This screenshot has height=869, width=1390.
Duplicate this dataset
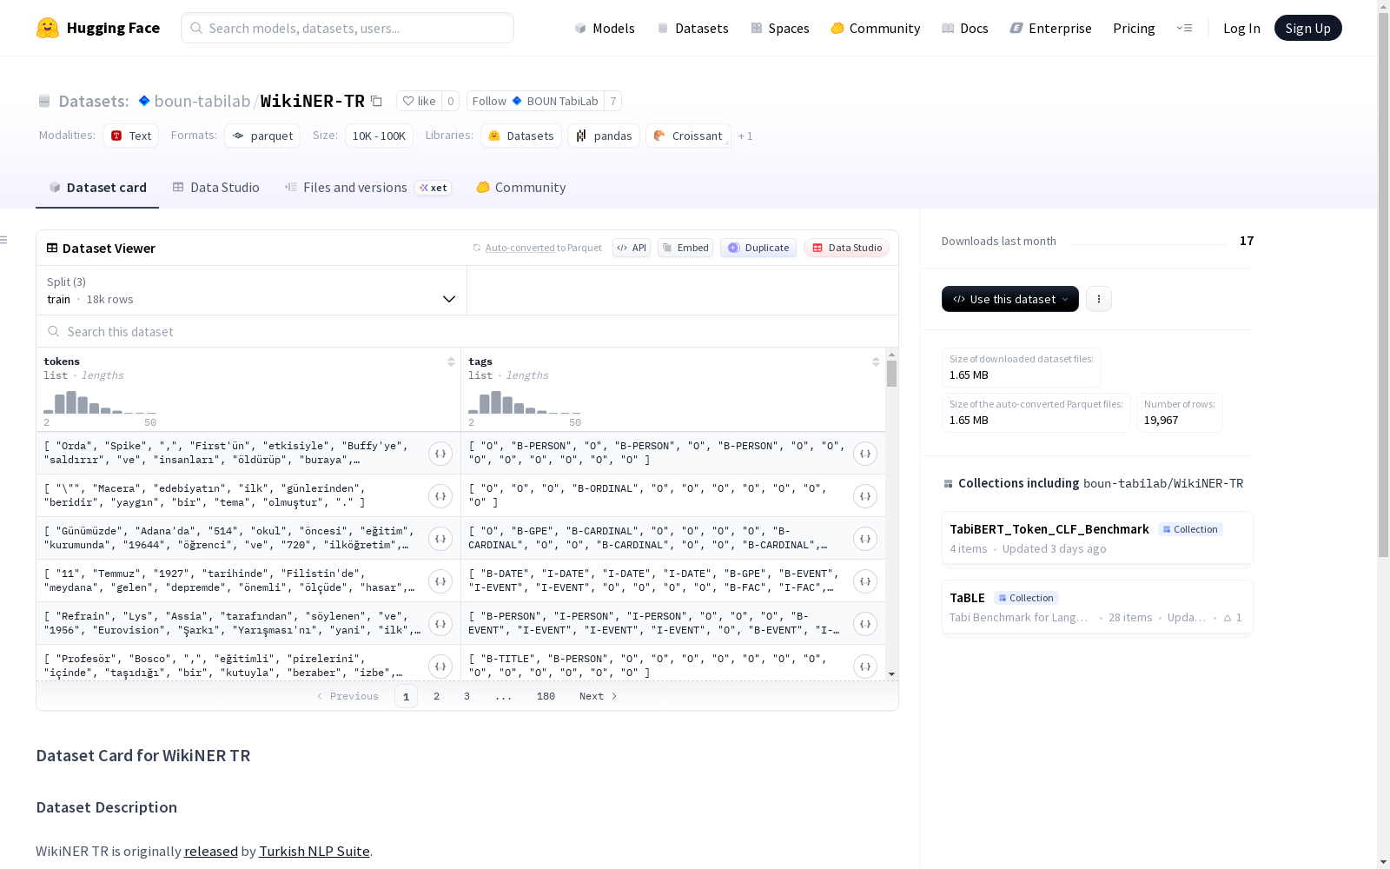(758, 248)
